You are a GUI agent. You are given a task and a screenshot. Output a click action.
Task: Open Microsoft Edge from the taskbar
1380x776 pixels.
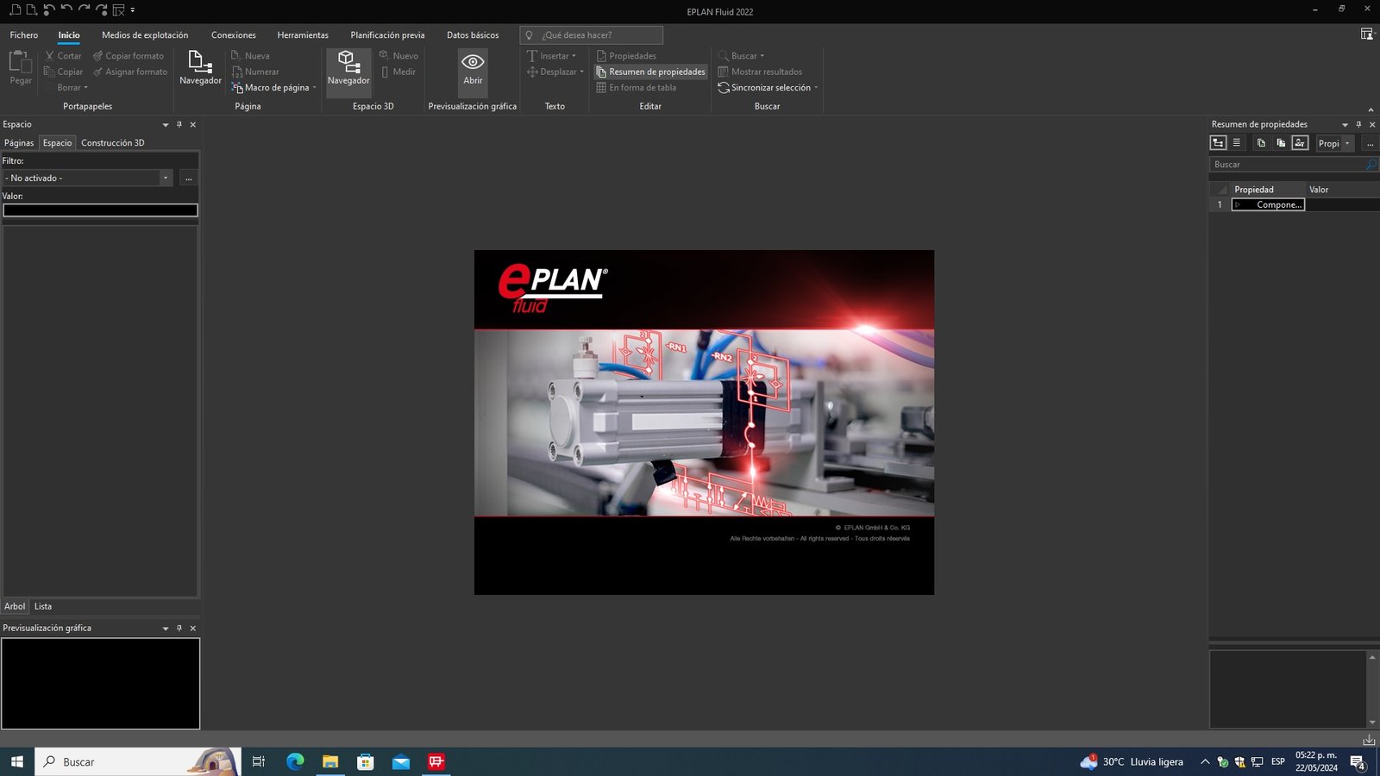(x=295, y=761)
